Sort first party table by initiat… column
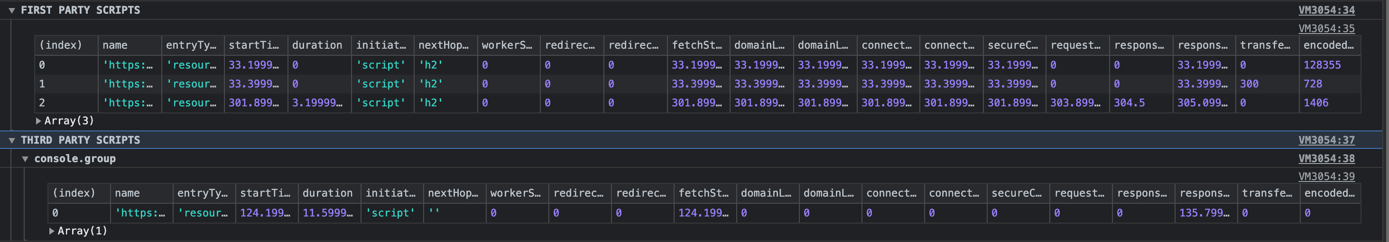This screenshot has width=1389, height=242. pyautogui.click(x=383, y=45)
